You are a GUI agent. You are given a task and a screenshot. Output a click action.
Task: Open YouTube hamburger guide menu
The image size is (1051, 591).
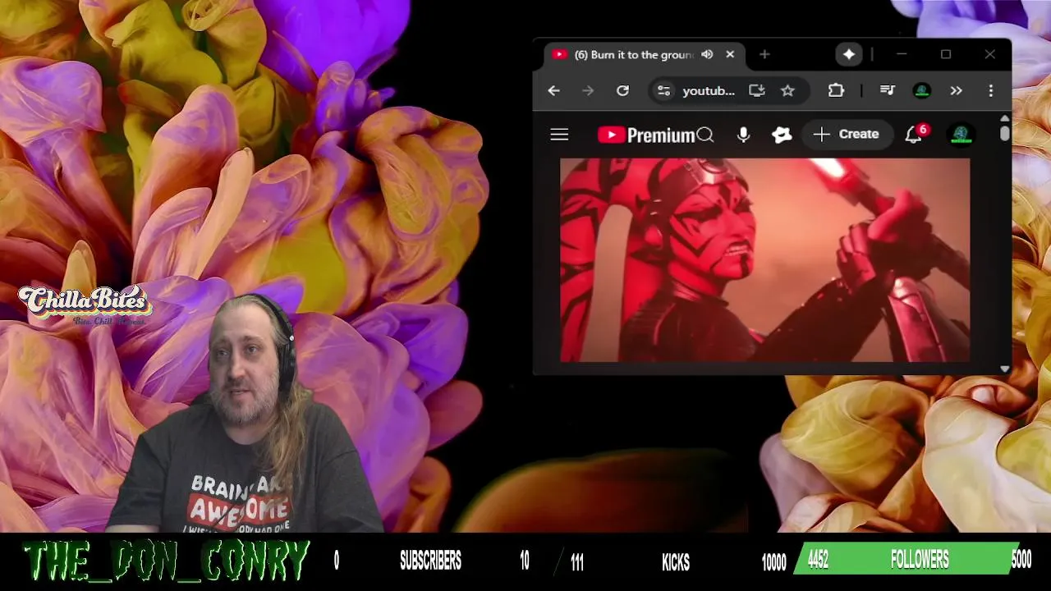[559, 135]
